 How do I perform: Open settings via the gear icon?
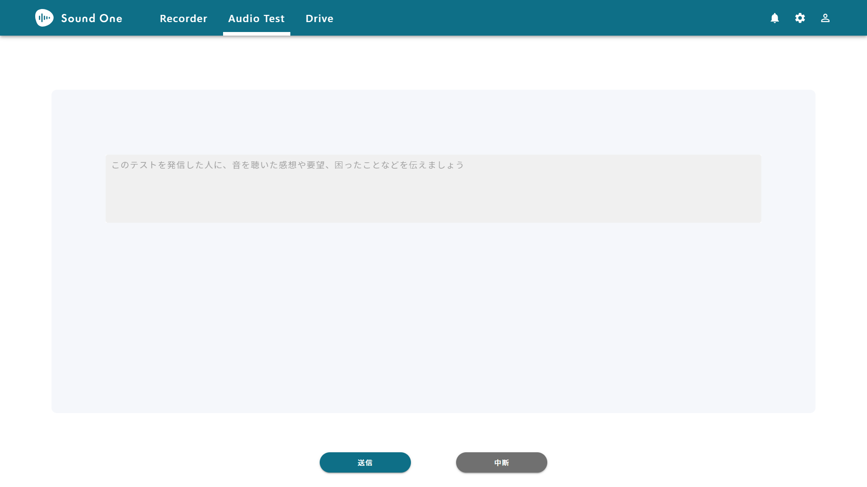[x=800, y=18]
